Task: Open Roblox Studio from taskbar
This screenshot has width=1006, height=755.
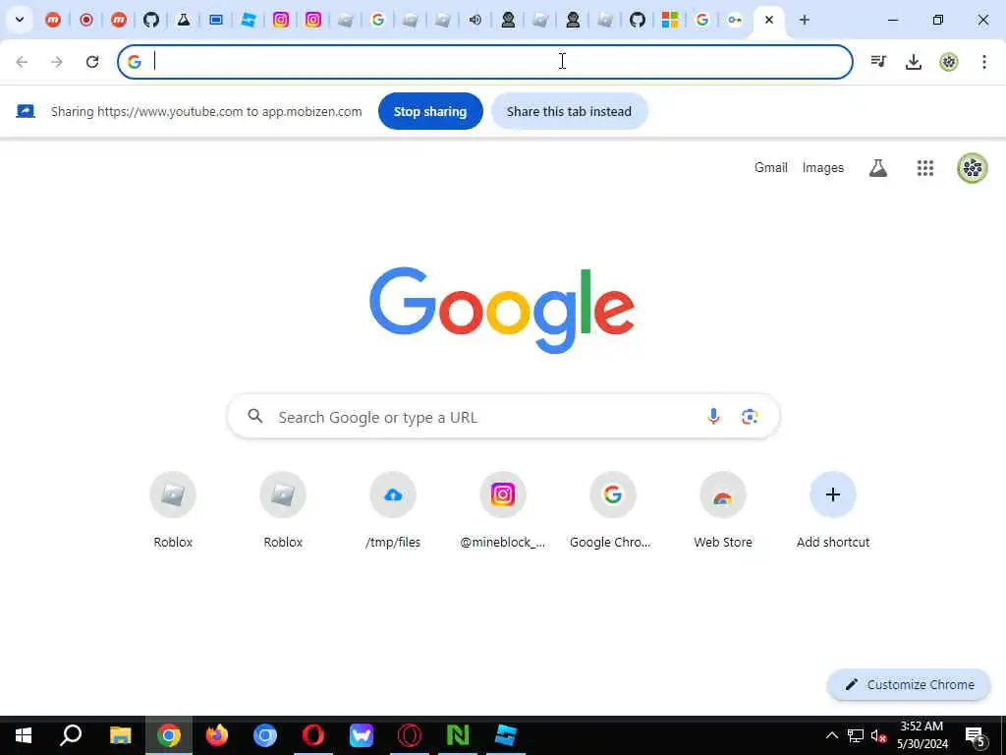Action: pos(506,735)
